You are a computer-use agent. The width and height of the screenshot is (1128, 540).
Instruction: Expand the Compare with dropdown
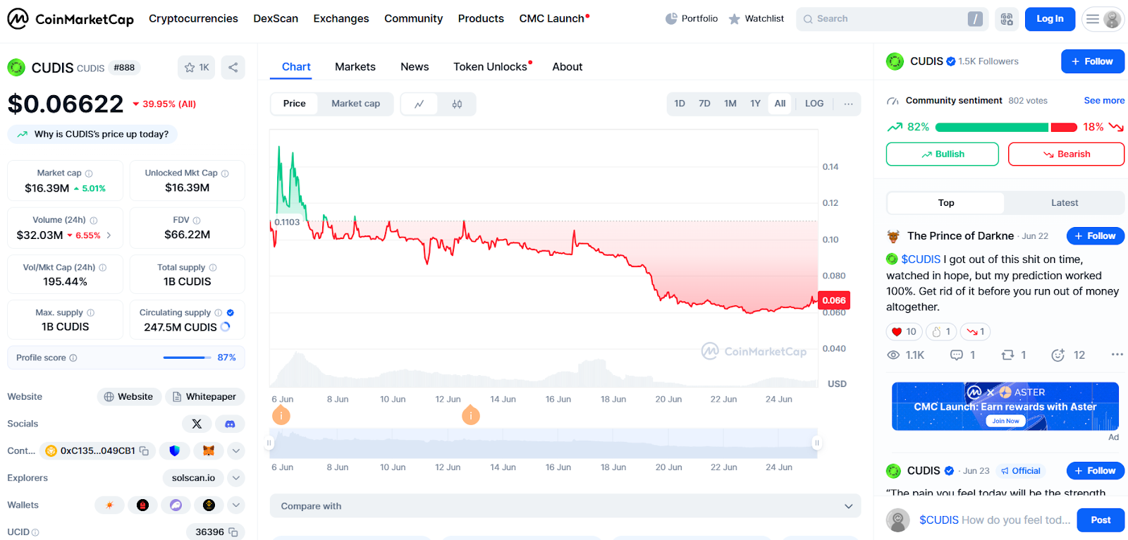[x=565, y=506]
